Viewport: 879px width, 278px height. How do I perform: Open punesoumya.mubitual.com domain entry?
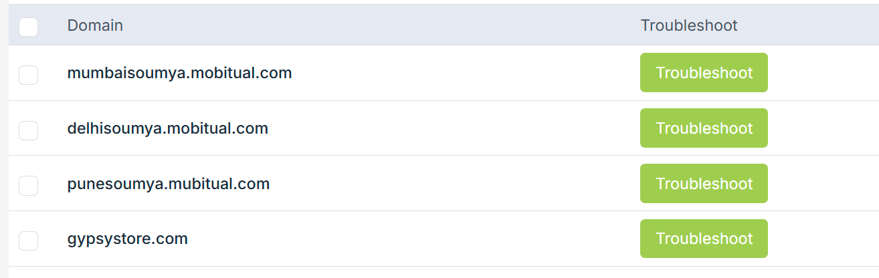pos(168,184)
